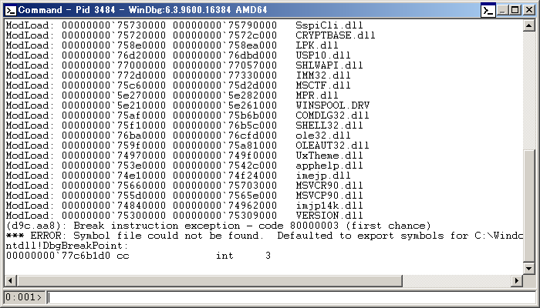Click the MSCTF.dll module name

click(x=322, y=85)
